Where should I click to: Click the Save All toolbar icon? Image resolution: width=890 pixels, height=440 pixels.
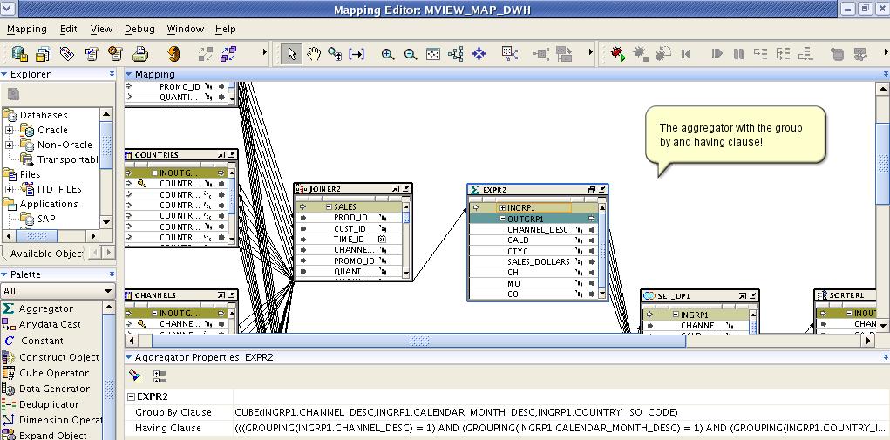(x=43, y=54)
